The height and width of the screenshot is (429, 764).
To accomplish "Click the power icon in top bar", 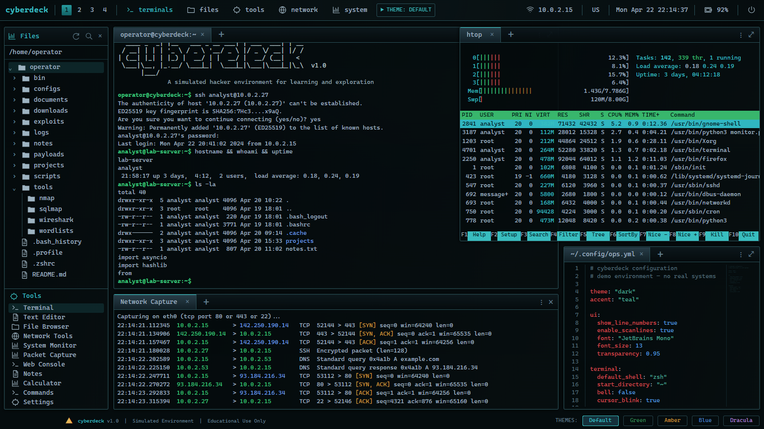I will tap(751, 10).
